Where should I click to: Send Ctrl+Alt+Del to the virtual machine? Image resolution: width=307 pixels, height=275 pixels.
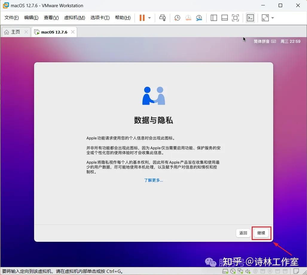click(x=162, y=18)
